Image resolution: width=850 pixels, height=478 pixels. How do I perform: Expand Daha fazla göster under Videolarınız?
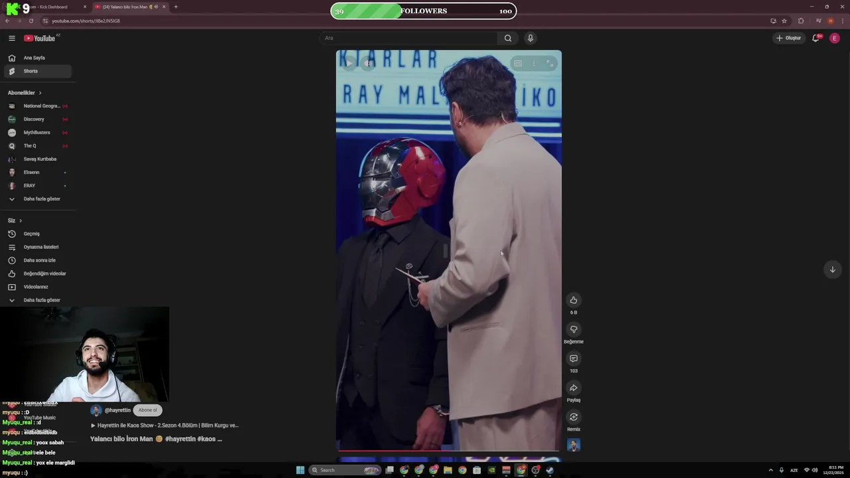(39, 300)
